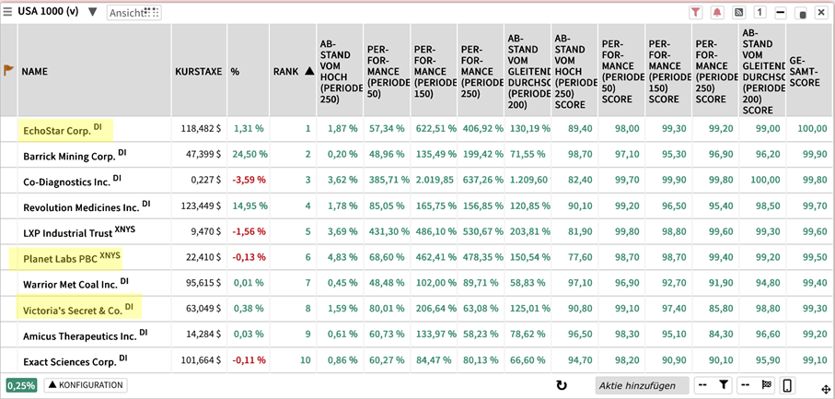Sort by the KURSTAXE column header
Viewport: 835px width, 399px height.
(x=198, y=71)
